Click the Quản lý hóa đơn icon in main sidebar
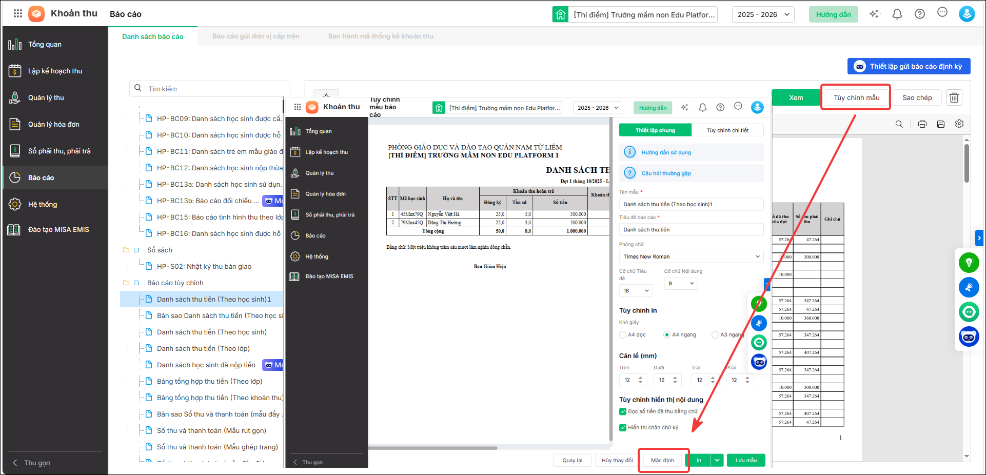This screenshot has width=986, height=475. pos(15,124)
